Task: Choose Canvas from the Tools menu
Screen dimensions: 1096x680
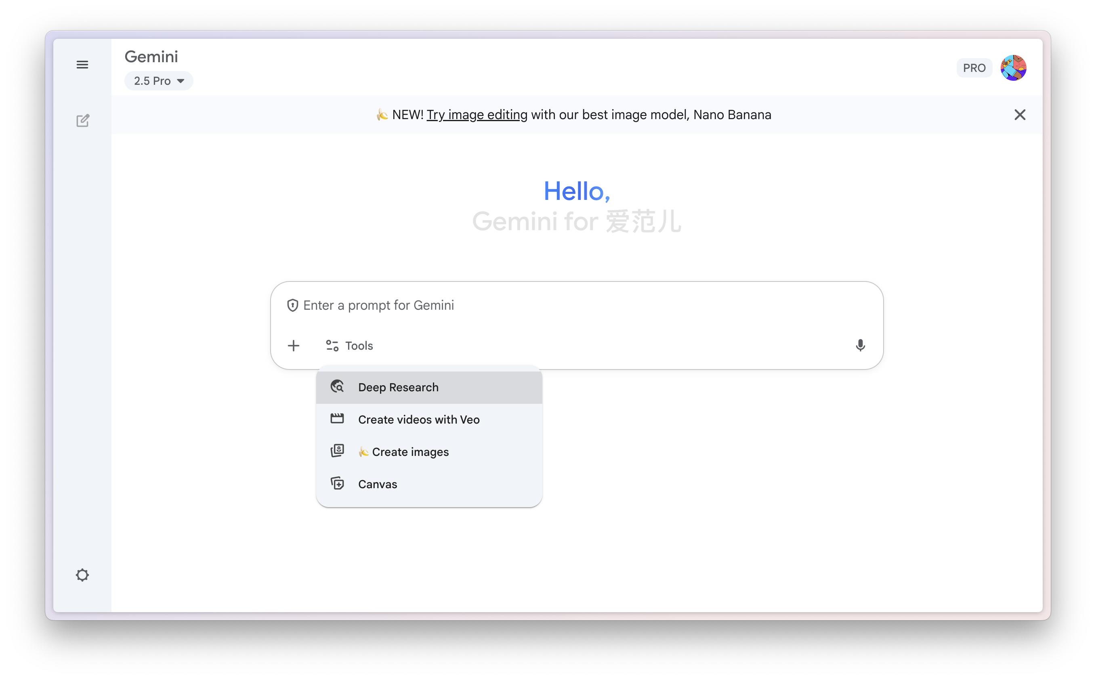Action: [x=377, y=484]
